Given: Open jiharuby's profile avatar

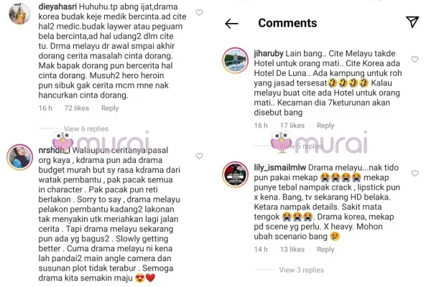Looking at the screenshot, I should click(x=235, y=60).
